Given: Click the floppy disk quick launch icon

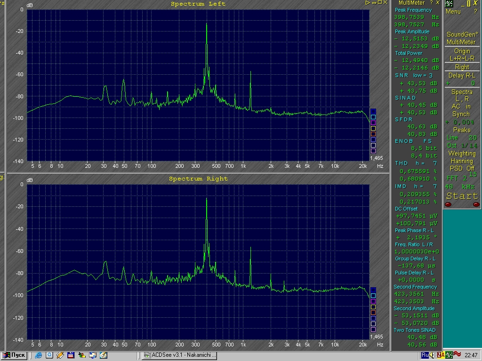Looking at the screenshot, I should coord(71,355).
